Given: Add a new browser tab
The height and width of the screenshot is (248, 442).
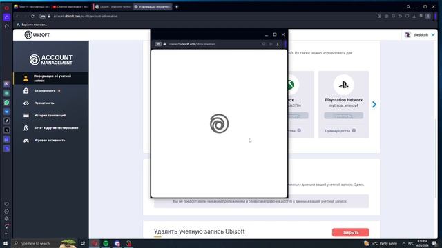Looking at the screenshot, I should click(x=177, y=7).
